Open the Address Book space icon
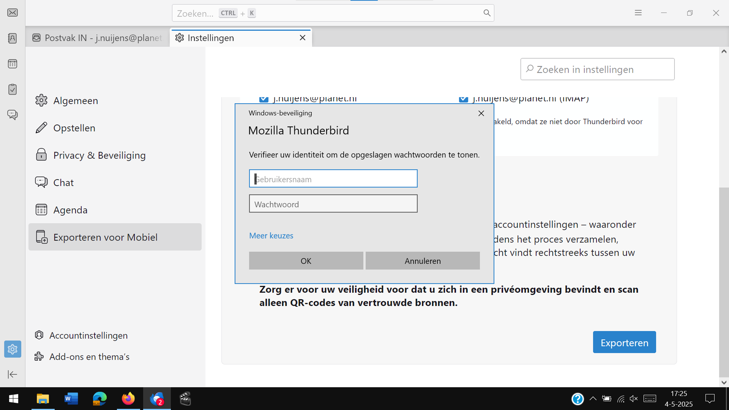Viewport: 729px width, 410px height. point(12,38)
